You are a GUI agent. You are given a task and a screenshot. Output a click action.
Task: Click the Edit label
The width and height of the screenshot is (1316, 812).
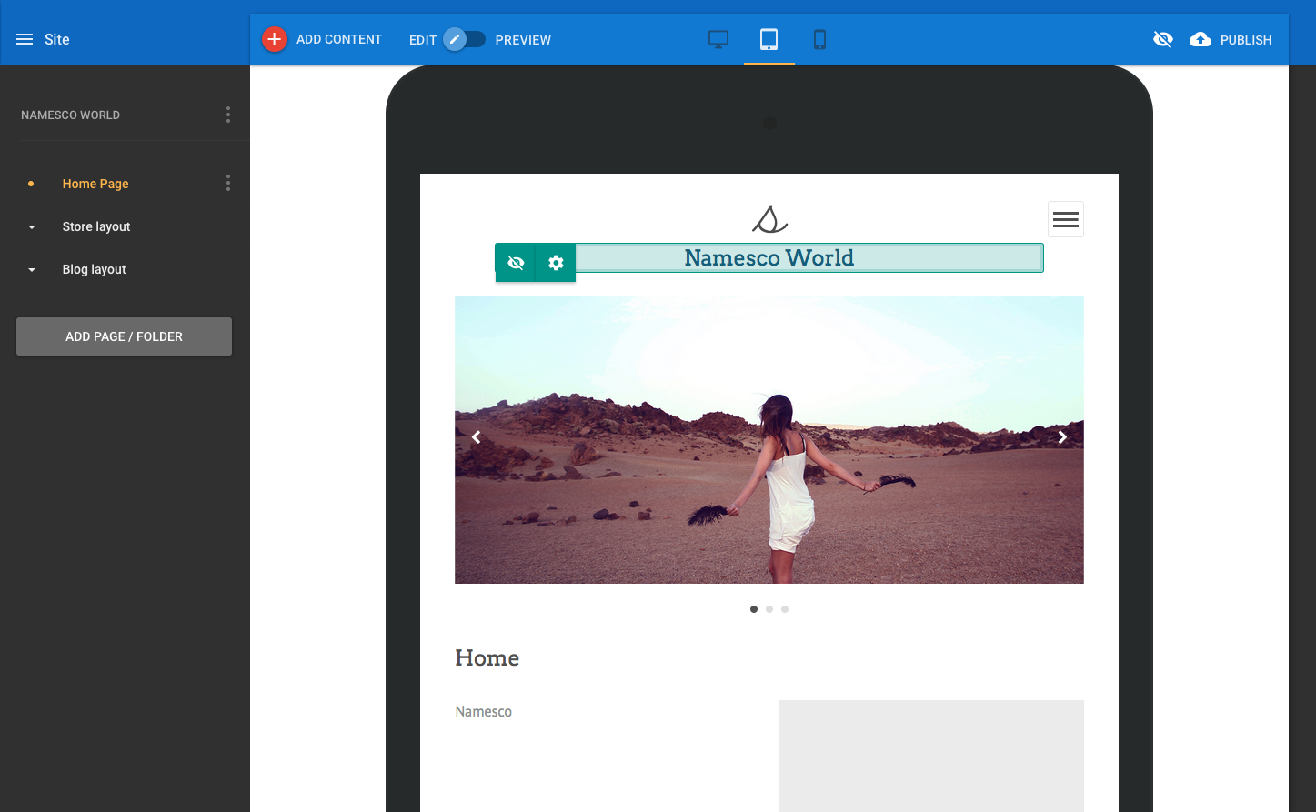pos(423,40)
